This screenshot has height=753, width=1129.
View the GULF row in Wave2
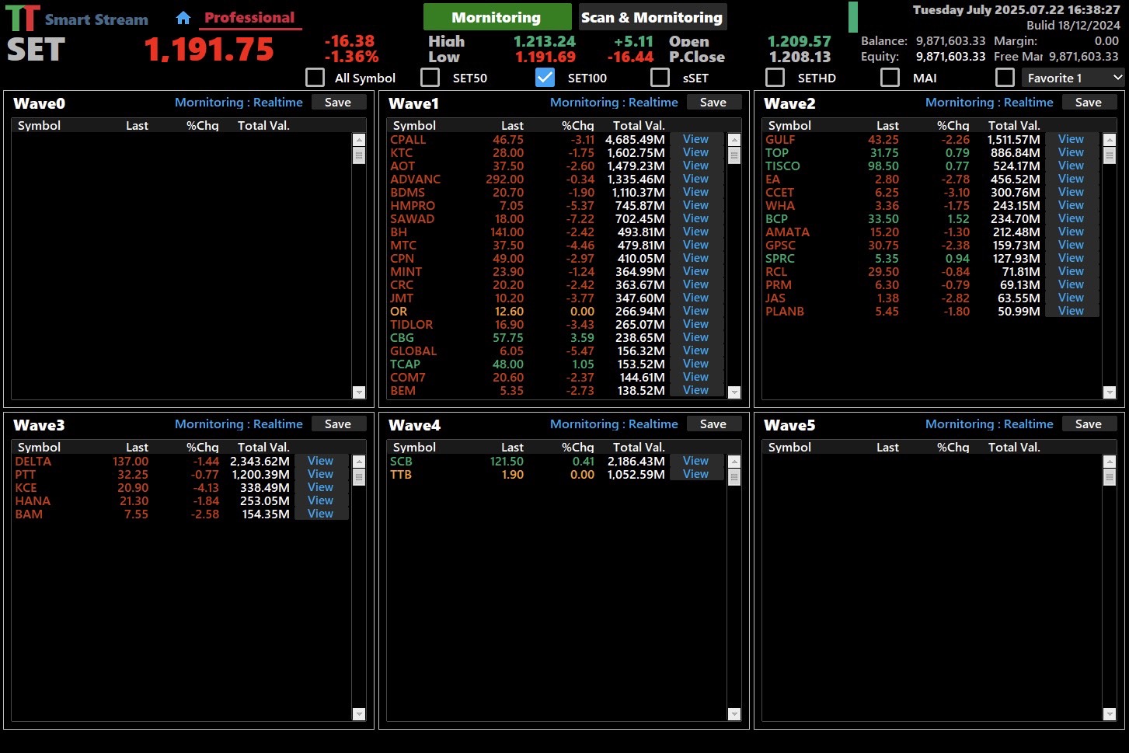pyautogui.click(x=1072, y=140)
